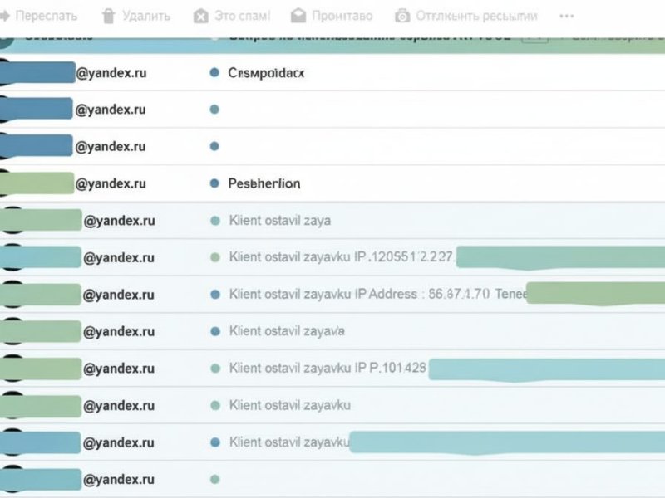Select @yandex.ru sender in the "Pesвherlion" row
The image size is (665, 498).
[x=111, y=183]
